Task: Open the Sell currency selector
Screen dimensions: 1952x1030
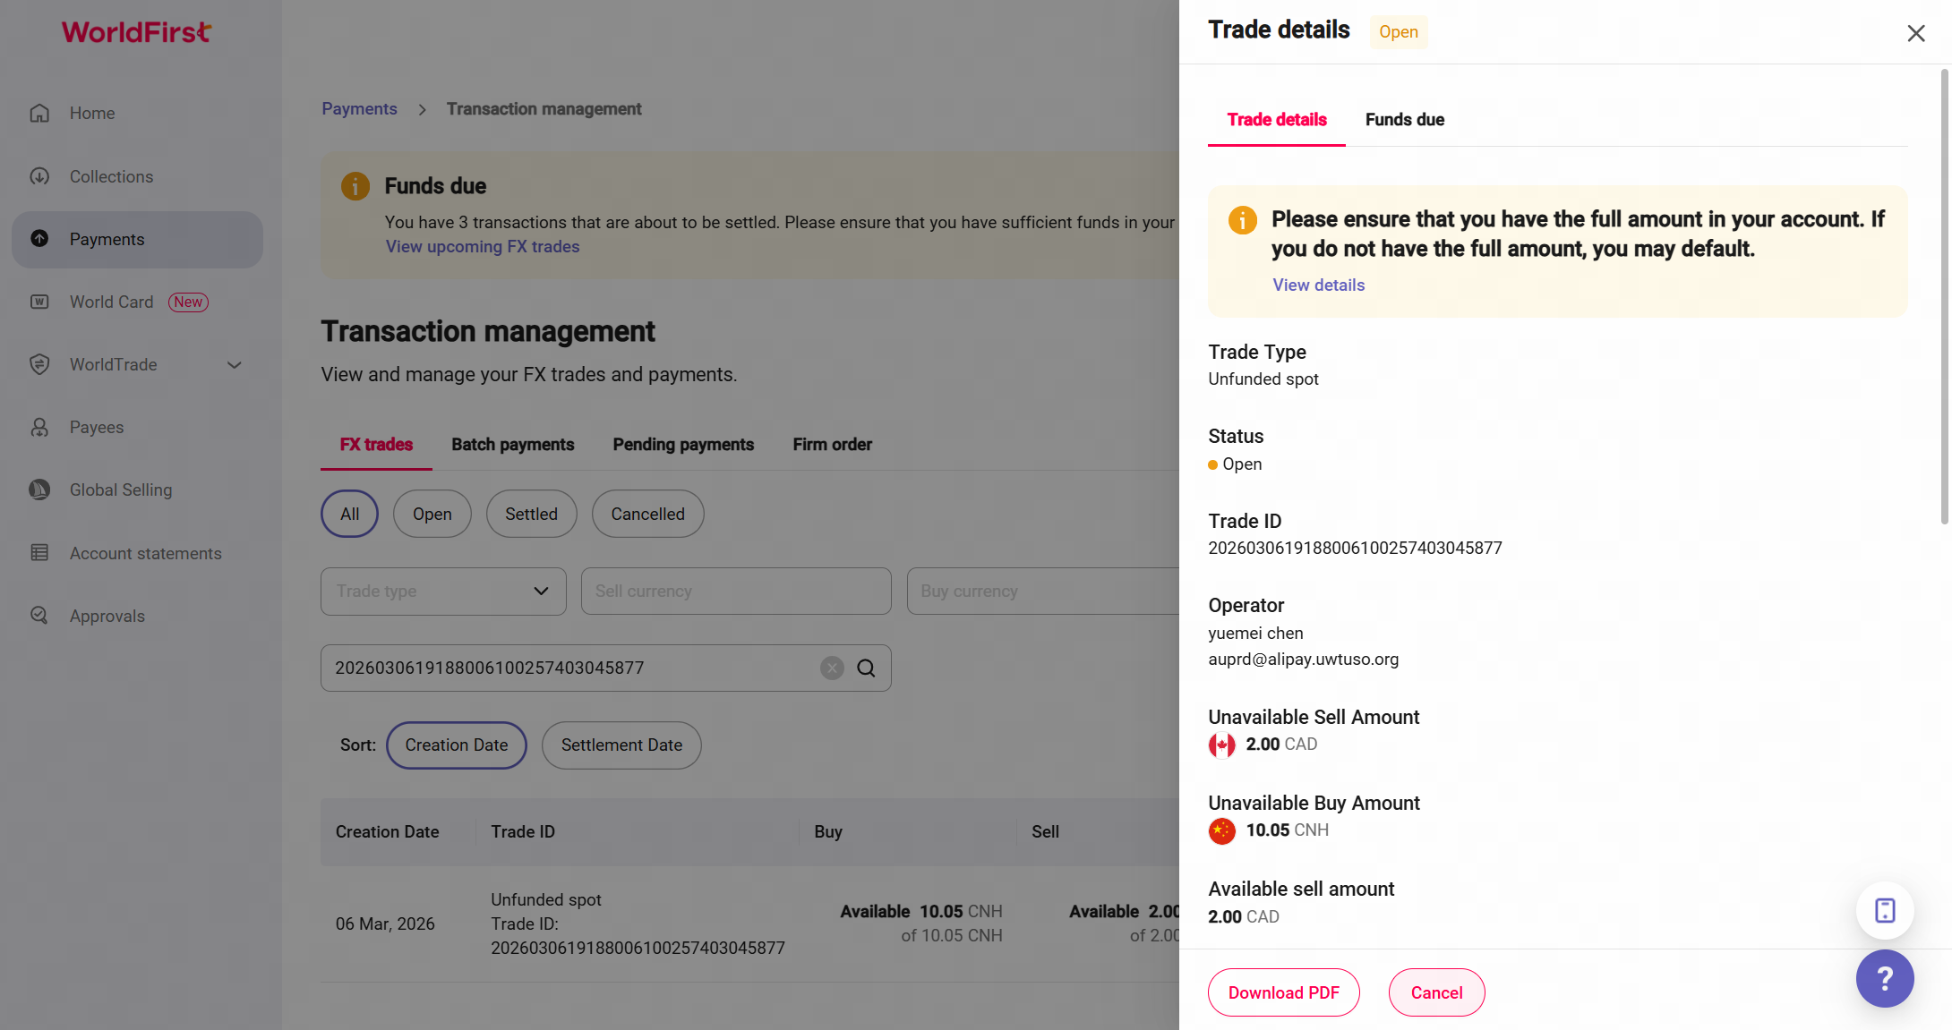Action: point(735,592)
